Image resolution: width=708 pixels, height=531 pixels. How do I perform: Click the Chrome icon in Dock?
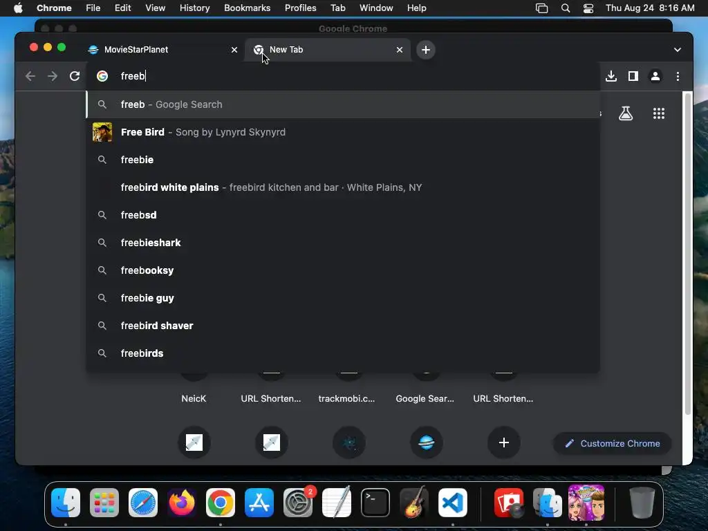pos(221,503)
